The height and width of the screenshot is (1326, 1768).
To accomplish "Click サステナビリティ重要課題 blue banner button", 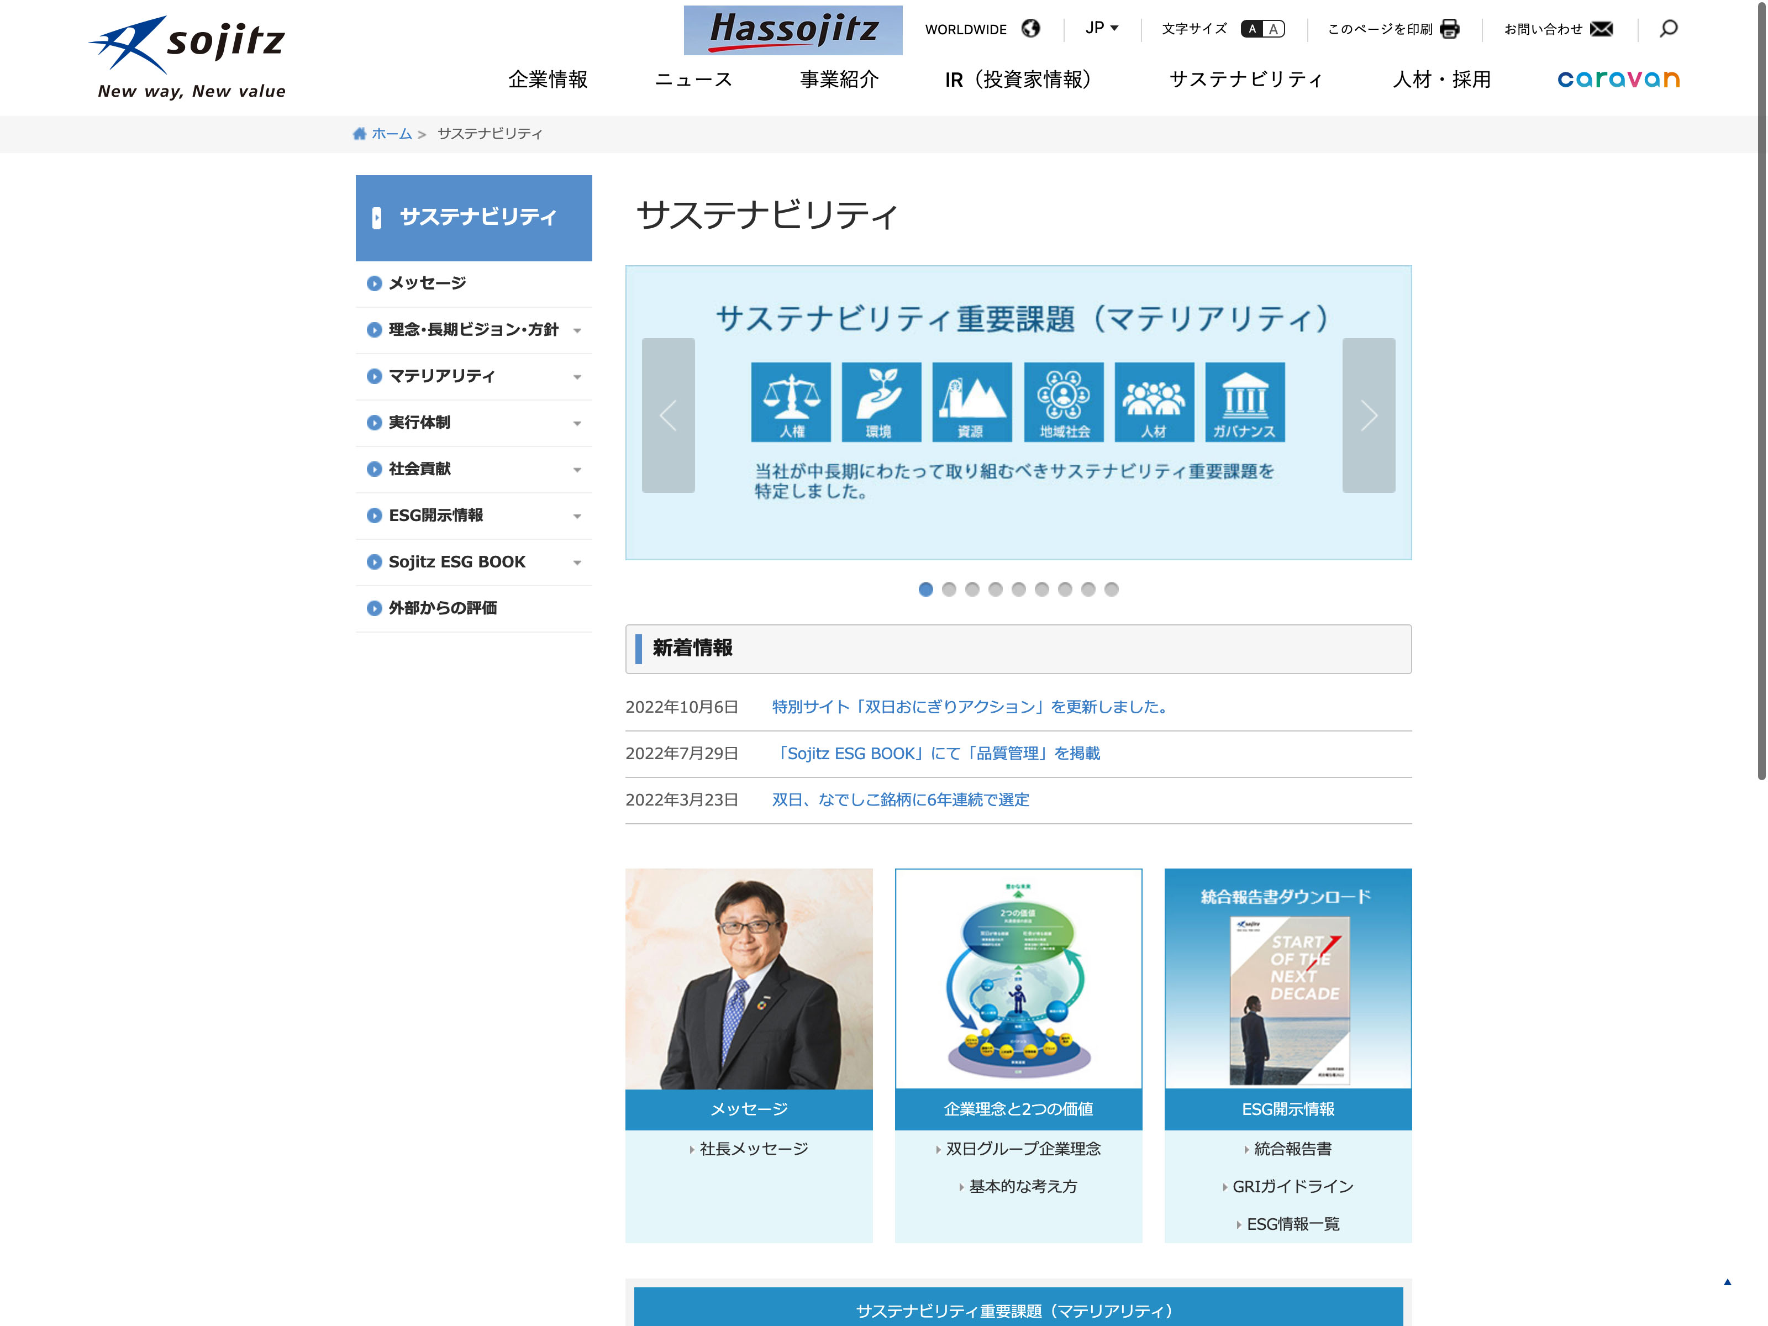I will click(x=1018, y=1308).
